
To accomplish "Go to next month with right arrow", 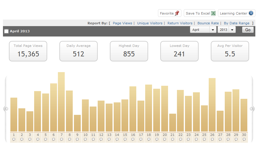I will pos(252,109).
